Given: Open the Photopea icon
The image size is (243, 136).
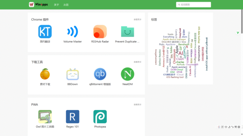Looking at the screenshot, I should tap(100, 116).
